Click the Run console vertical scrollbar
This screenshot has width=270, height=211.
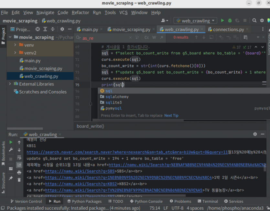[x=265, y=168]
